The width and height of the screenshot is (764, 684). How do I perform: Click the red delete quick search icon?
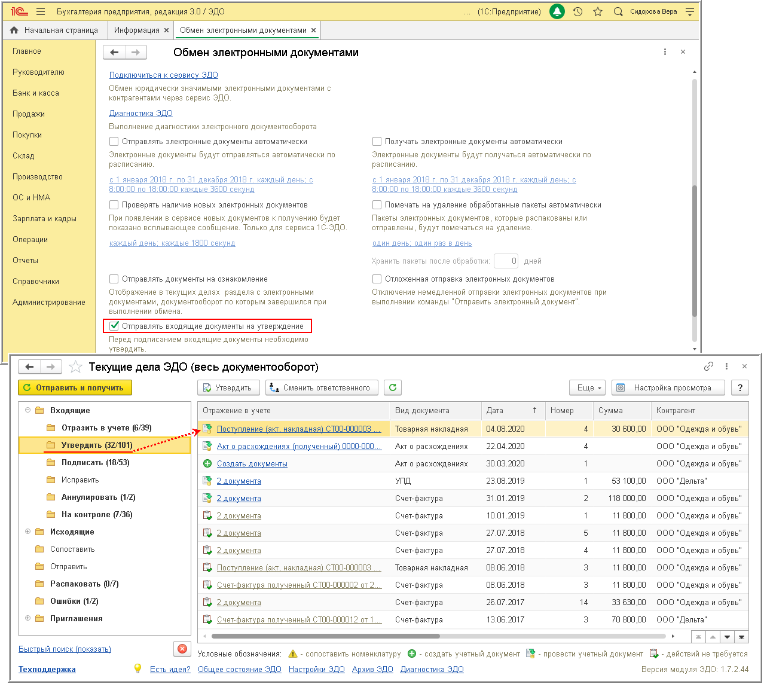point(182,649)
